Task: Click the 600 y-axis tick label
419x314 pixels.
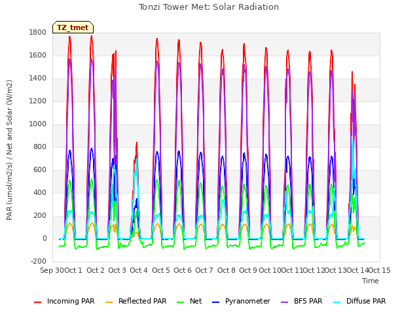Action: pos(40,170)
